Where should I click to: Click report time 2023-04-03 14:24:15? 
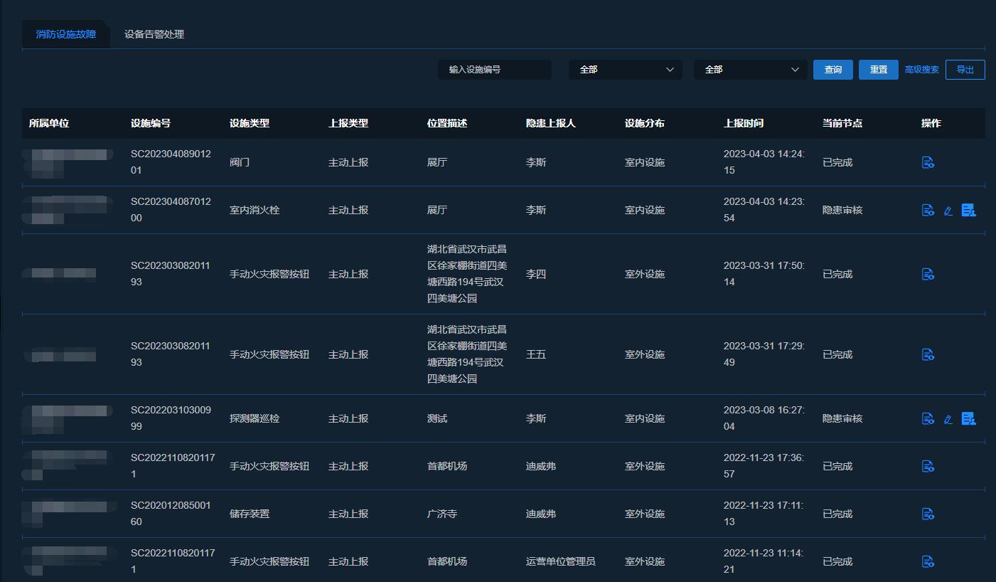click(x=764, y=162)
